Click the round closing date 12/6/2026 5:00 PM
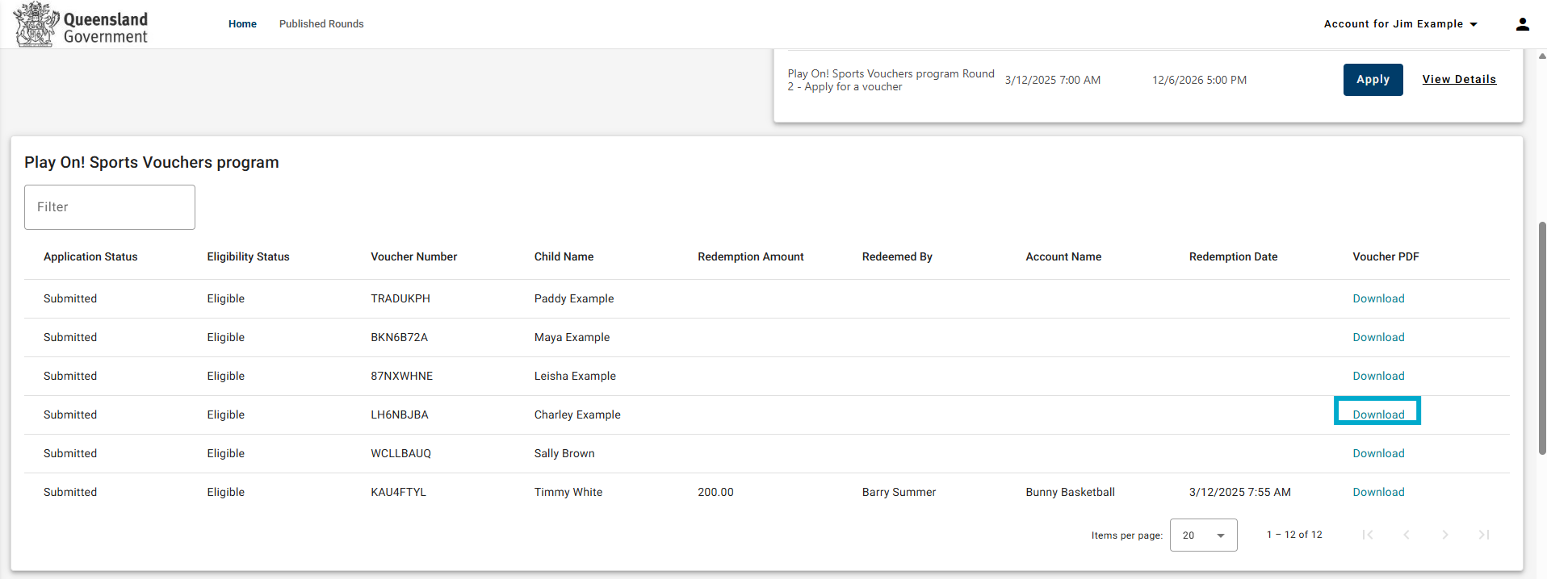1547x579 pixels. 1199,80
